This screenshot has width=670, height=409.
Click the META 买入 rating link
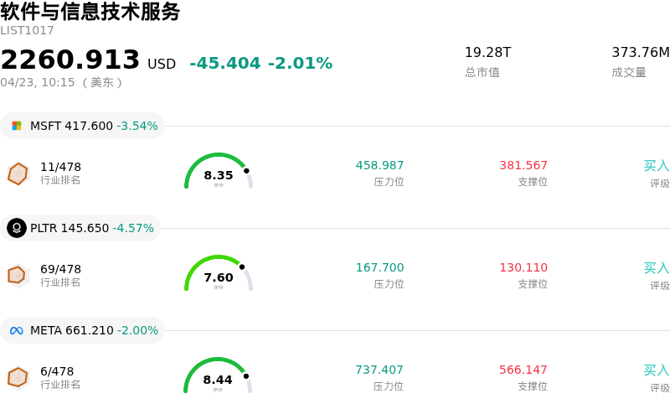click(x=656, y=370)
